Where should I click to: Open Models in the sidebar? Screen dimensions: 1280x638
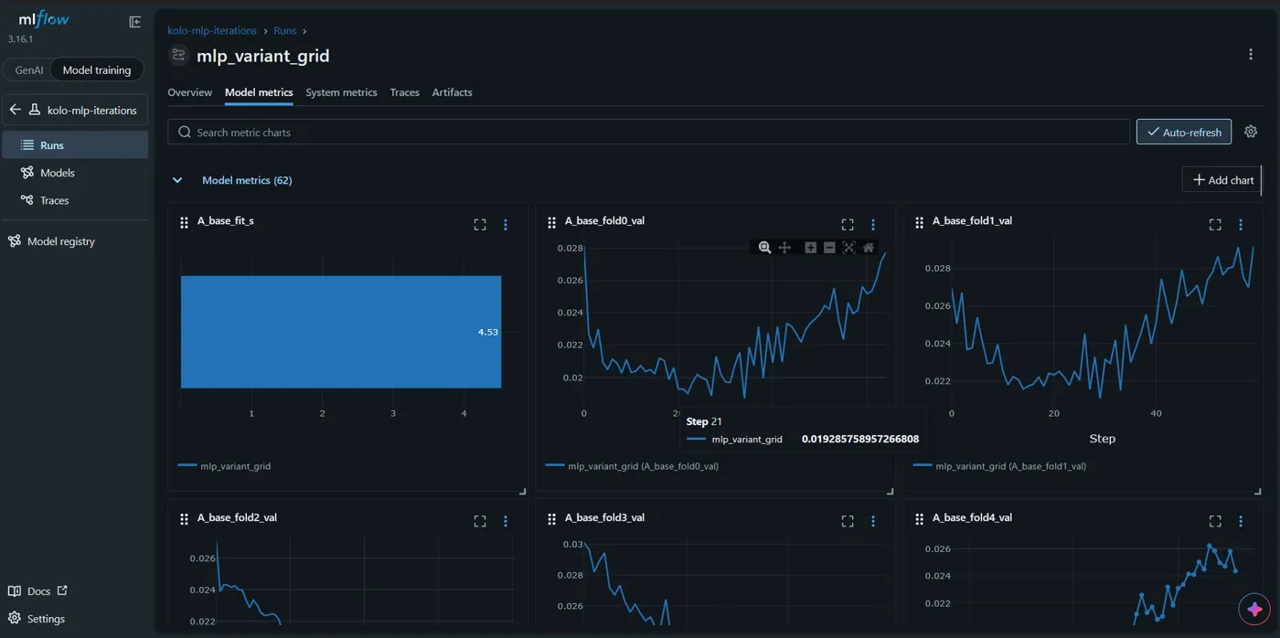point(75,172)
